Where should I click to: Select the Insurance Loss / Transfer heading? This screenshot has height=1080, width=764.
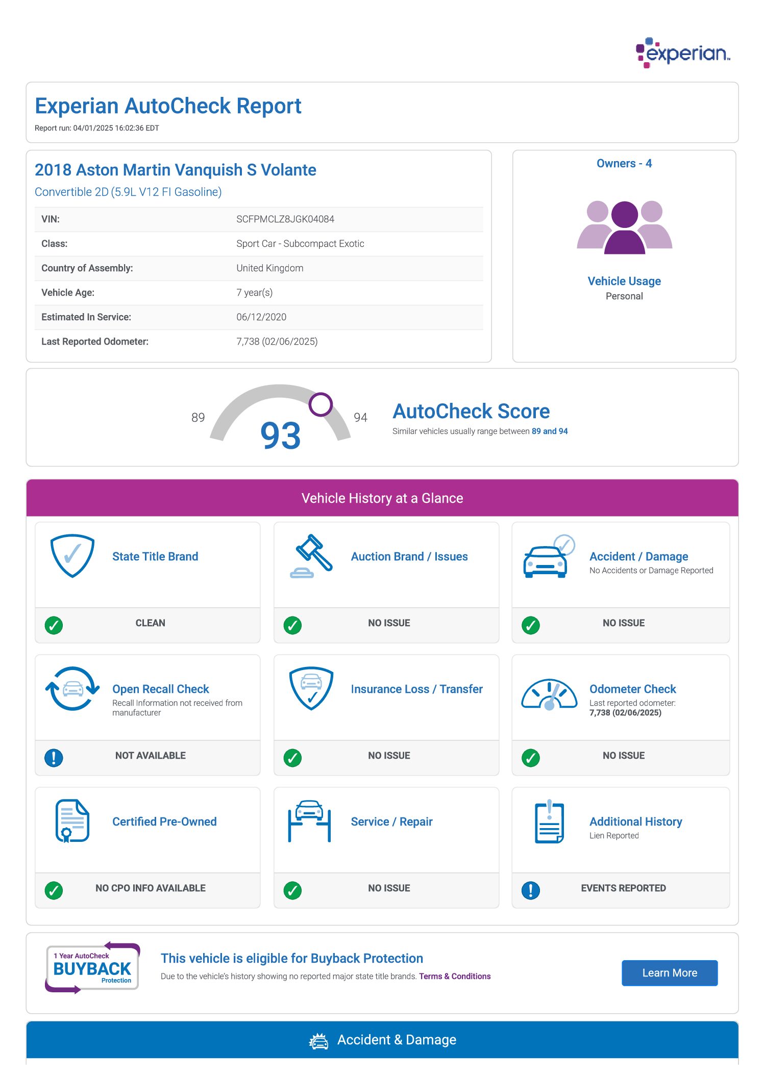point(416,689)
